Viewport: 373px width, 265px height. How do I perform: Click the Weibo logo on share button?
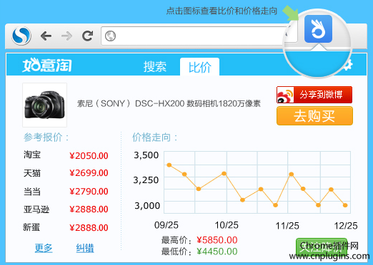point(285,95)
